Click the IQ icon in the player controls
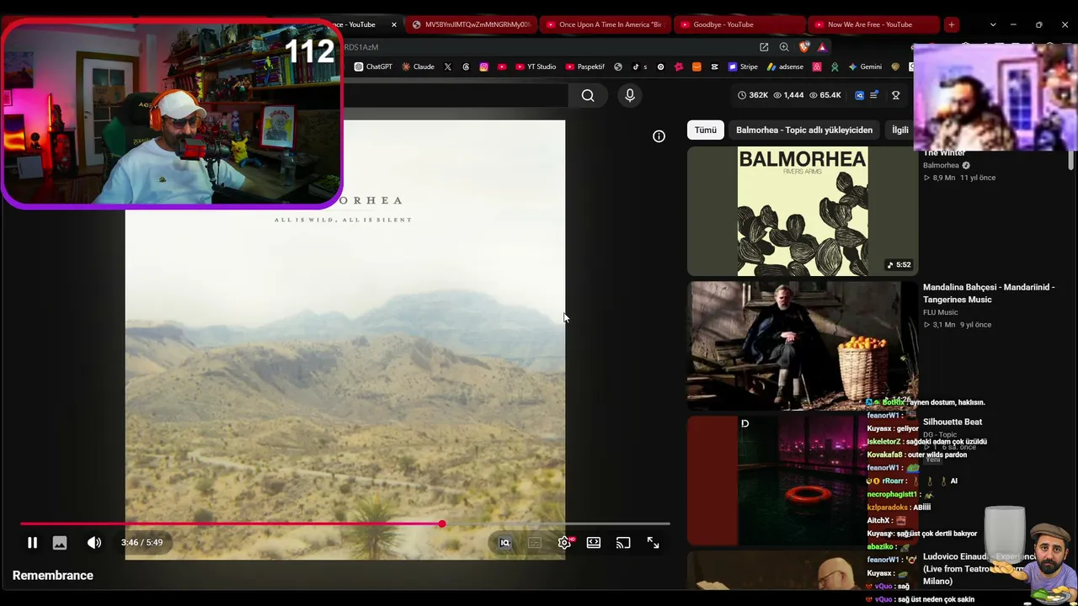 click(x=504, y=543)
